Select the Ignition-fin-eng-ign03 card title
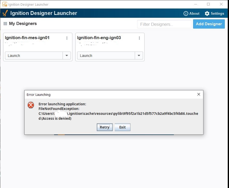Viewport: 229px width, 188px height. pos(99,38)
